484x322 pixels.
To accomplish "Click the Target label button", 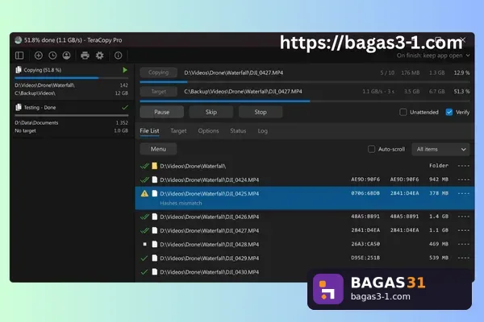I will pyautogui.click(x=158, y=92).
